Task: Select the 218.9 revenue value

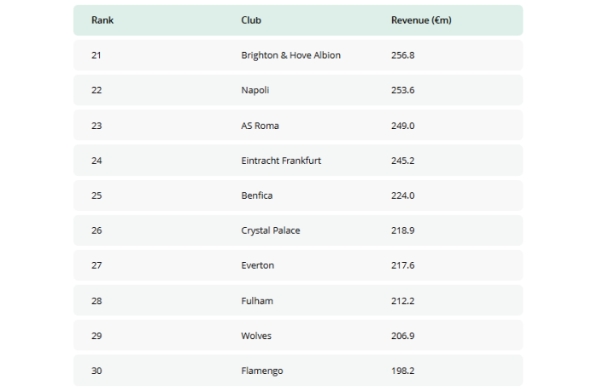Action: [x=402, y=231]
